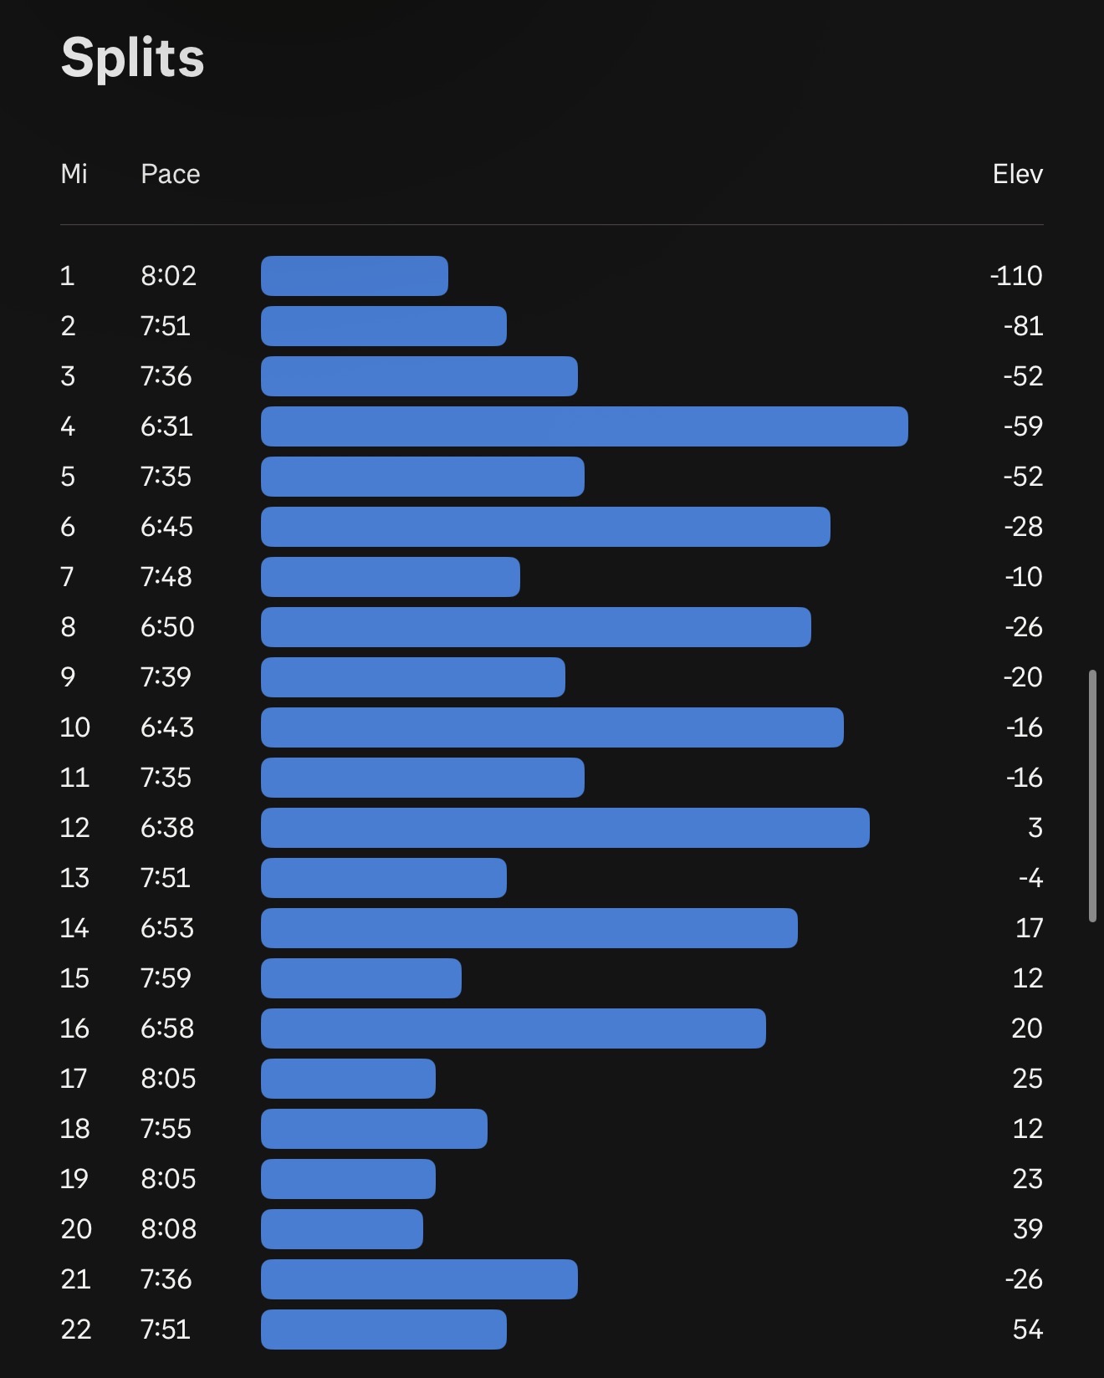Image resolution: width=1104 pixels, height=1378 pixels.
Task: Click the 8:02 pace value
Action: 168,276
